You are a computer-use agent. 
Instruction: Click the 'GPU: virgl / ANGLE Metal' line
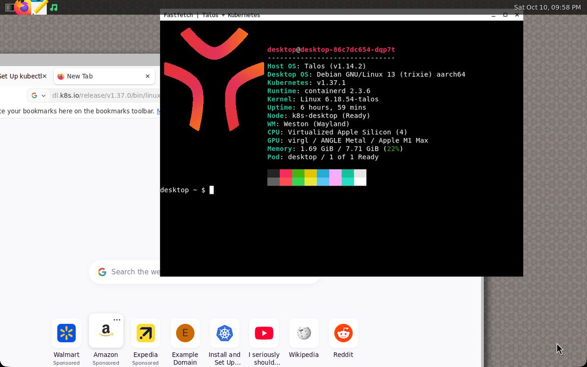point(347,141)
